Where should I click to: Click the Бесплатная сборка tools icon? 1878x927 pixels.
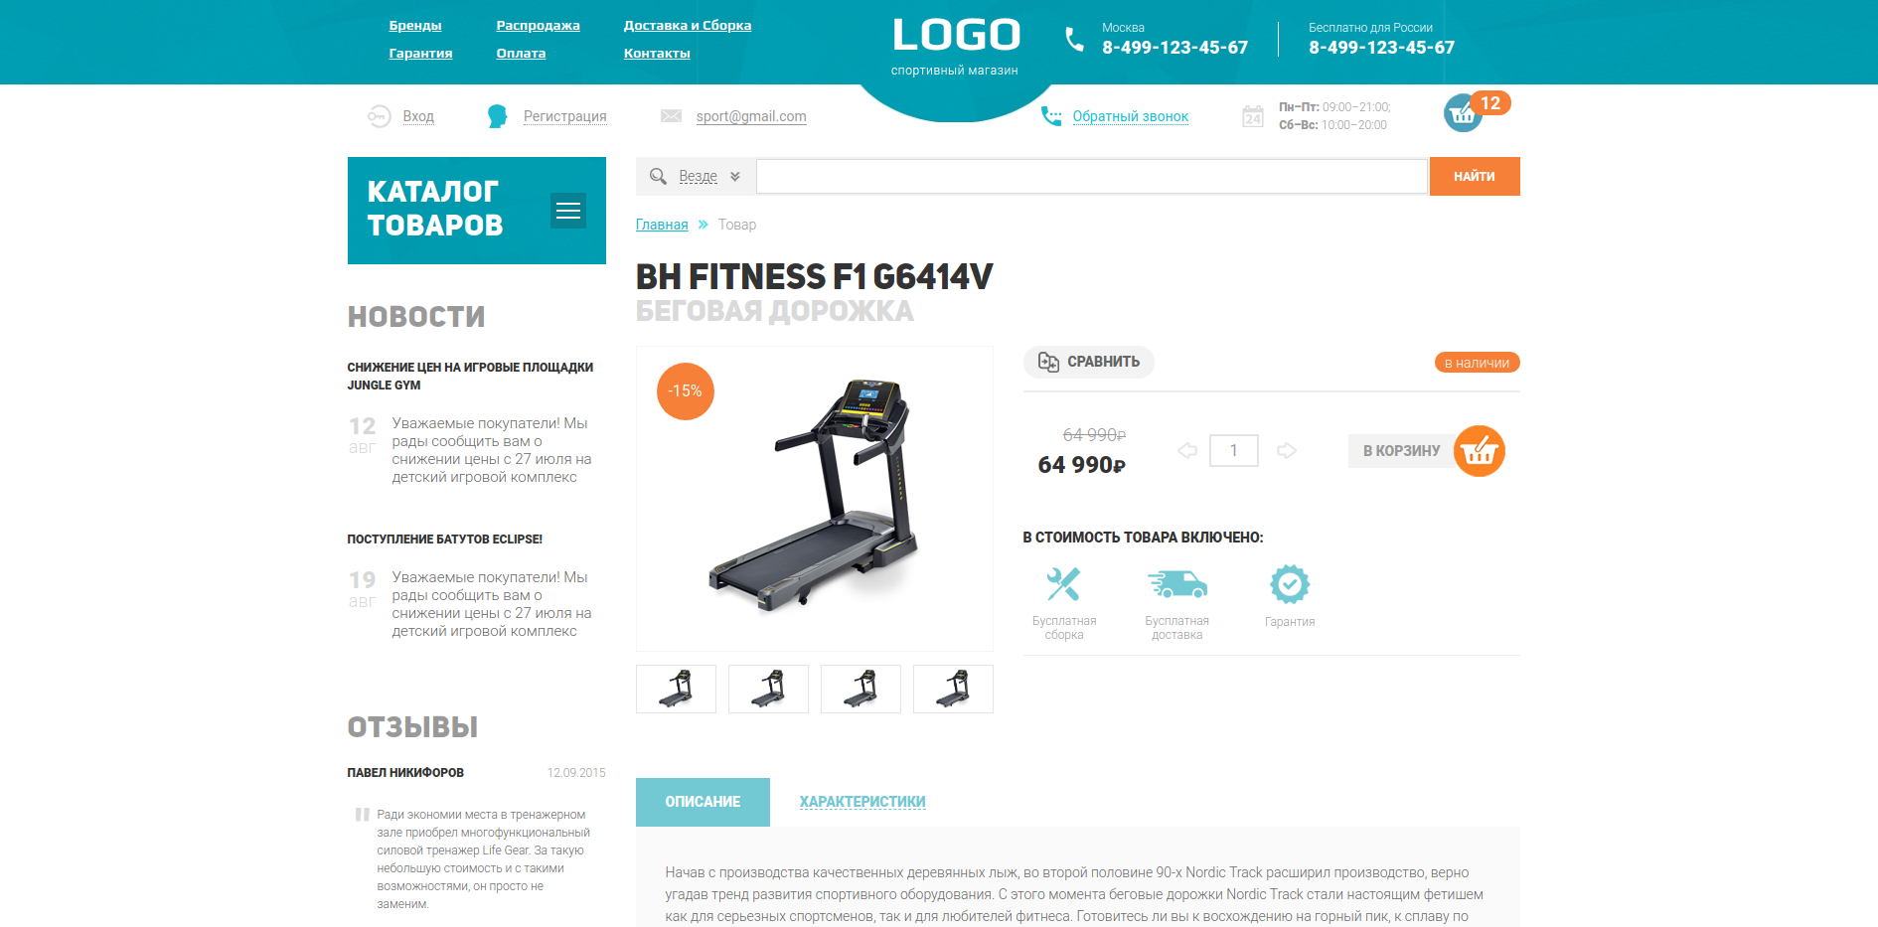[1063, 584]
